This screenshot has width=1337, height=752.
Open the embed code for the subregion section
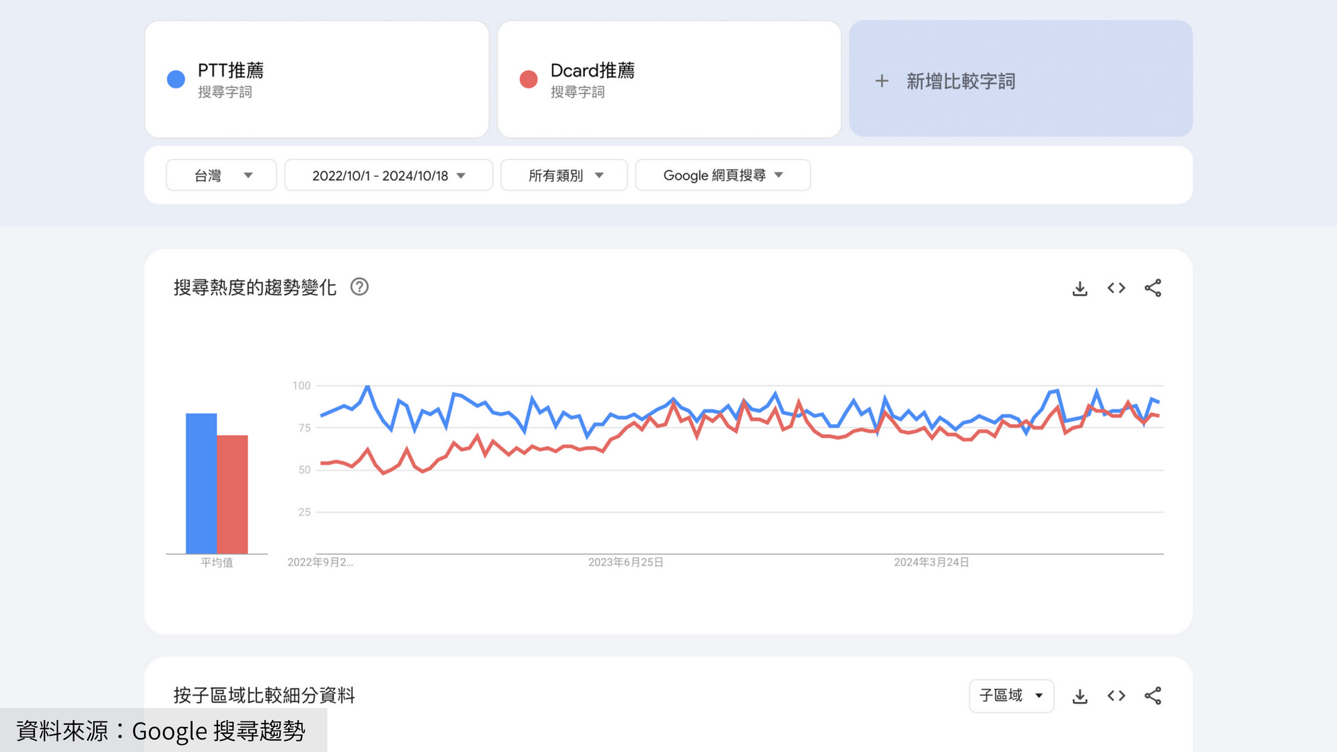1116,696
